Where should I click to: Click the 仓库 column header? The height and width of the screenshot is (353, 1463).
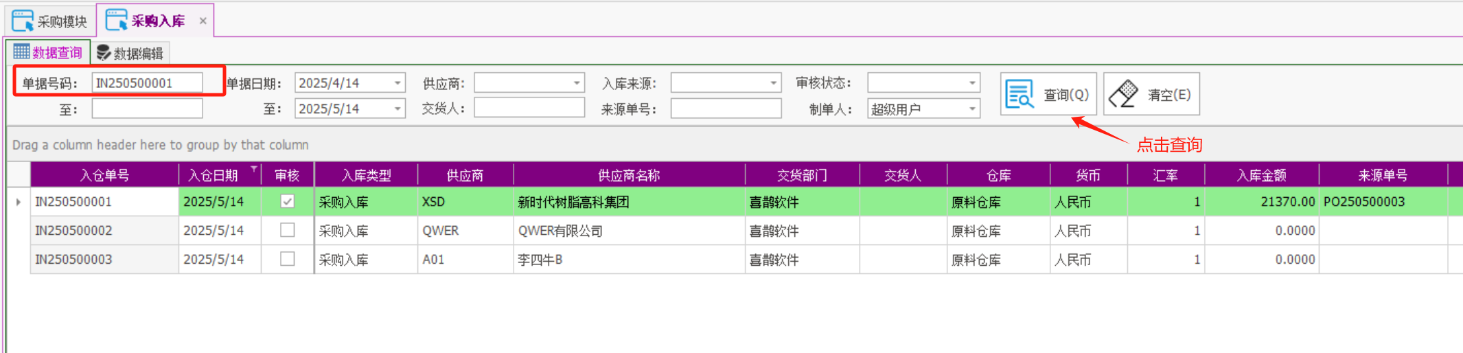(x=998, y=175)
